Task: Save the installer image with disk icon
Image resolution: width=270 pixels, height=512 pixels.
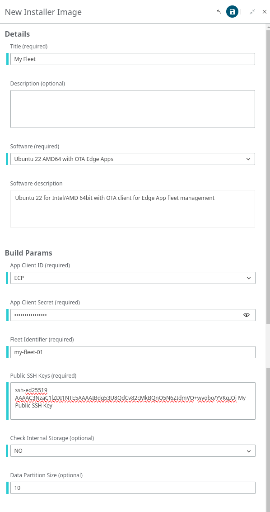Action: pyautogui.click(x=232, y=12)
